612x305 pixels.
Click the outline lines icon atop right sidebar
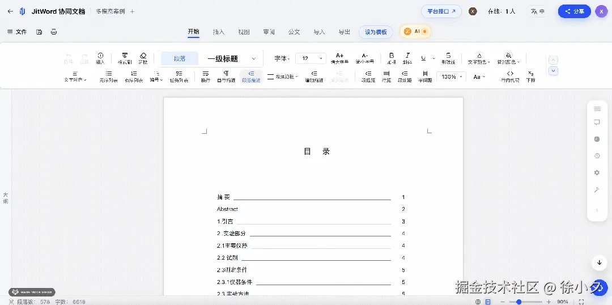click(x=597, y=109)
